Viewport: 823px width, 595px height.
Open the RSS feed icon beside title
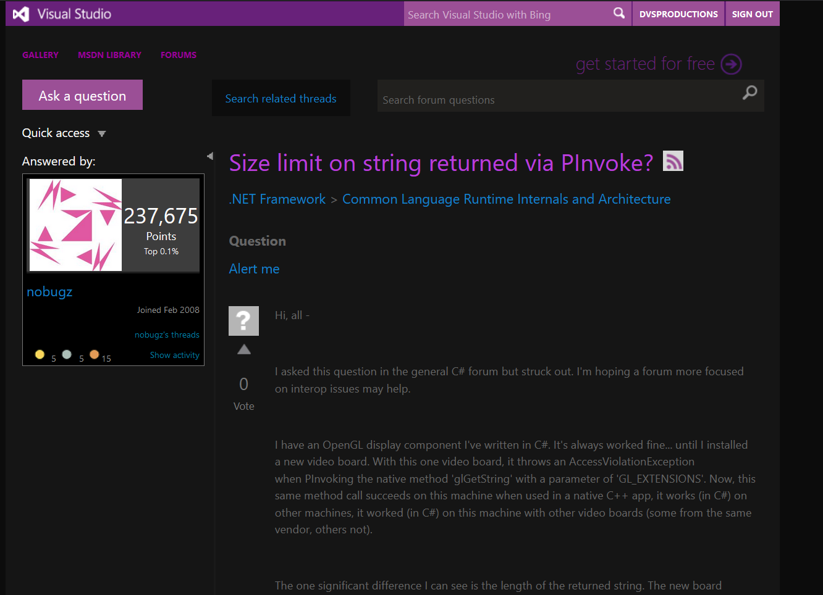tap(673, 160)
